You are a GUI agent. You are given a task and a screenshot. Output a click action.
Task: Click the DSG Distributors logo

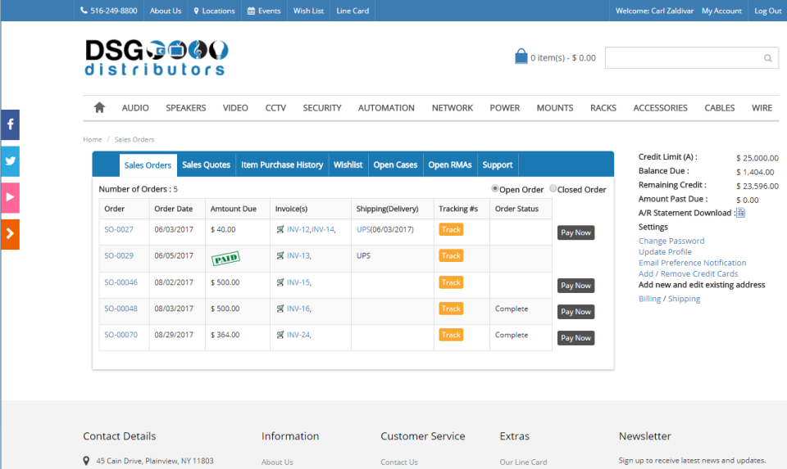tap(156, 57)
